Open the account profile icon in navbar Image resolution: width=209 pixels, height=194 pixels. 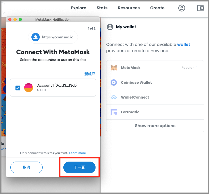pos(182,8)
